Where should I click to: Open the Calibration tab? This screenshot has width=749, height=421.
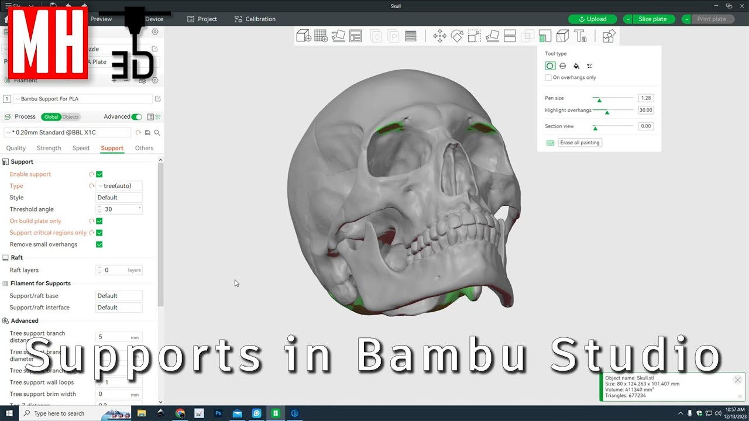click(x=255, y=19)
